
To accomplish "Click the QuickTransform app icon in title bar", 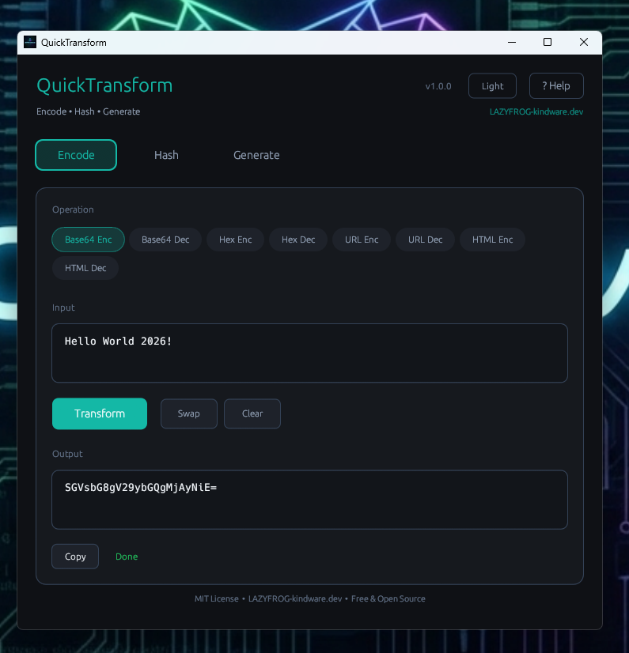I will coord(30,42).
